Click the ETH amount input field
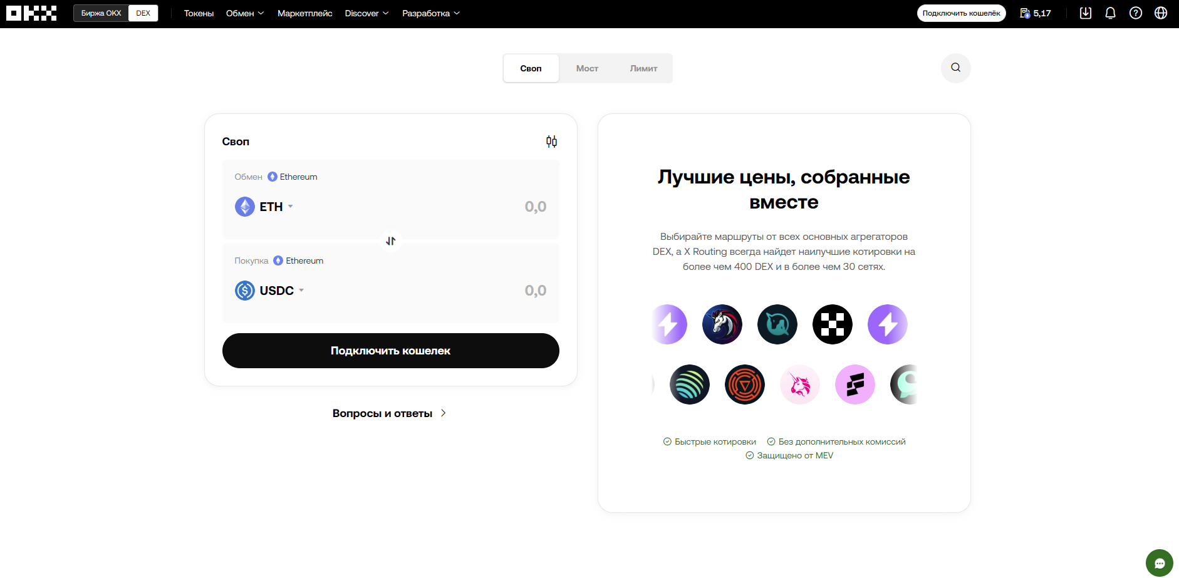The width and height of the screenshot is (1179, 578). 535,207
